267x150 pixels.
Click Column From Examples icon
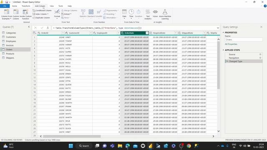(7, 12)
